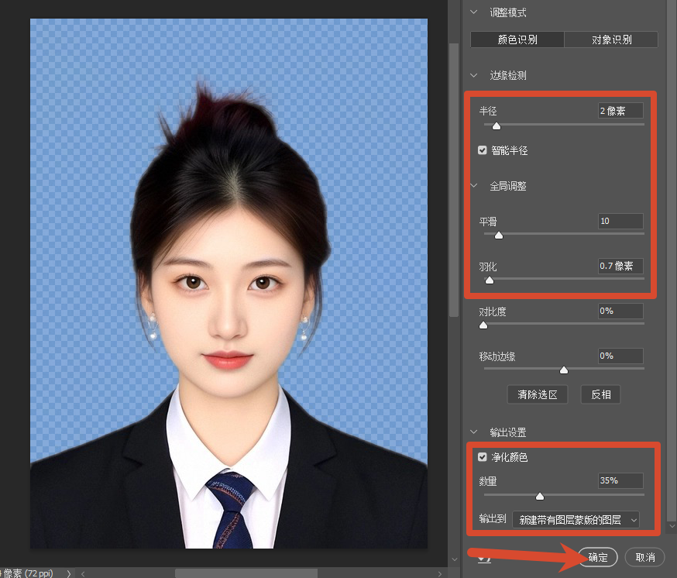Click the 羽化 value input field
Screen dimensions: 677x578
pos(620,266)
